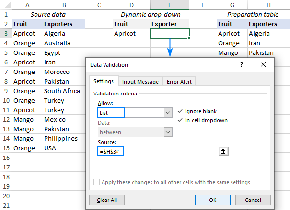The width and height of the screenshot is (290, 210).
Task: Close the Data Validation dialog
Action: pyautogui.click(x=263, y=64)
